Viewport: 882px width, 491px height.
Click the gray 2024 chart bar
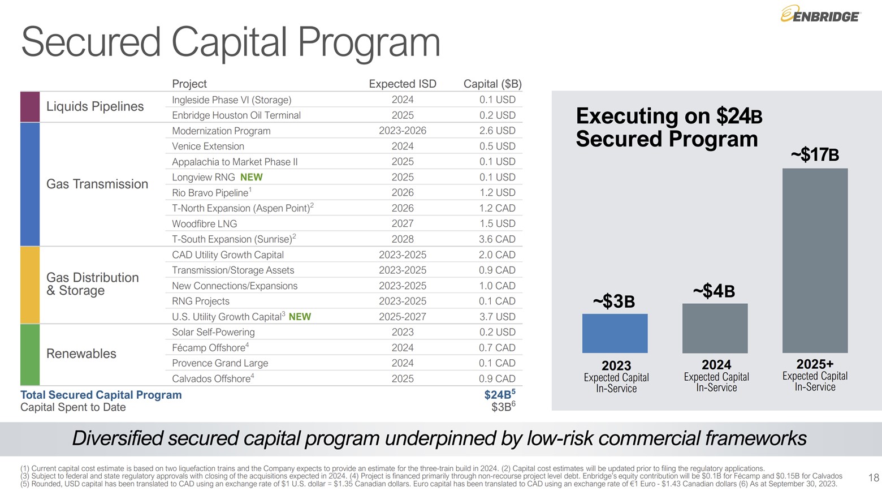point(715,328)
